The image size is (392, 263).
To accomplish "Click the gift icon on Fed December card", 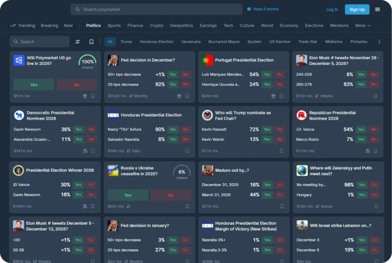I will [x=179, y=96].
